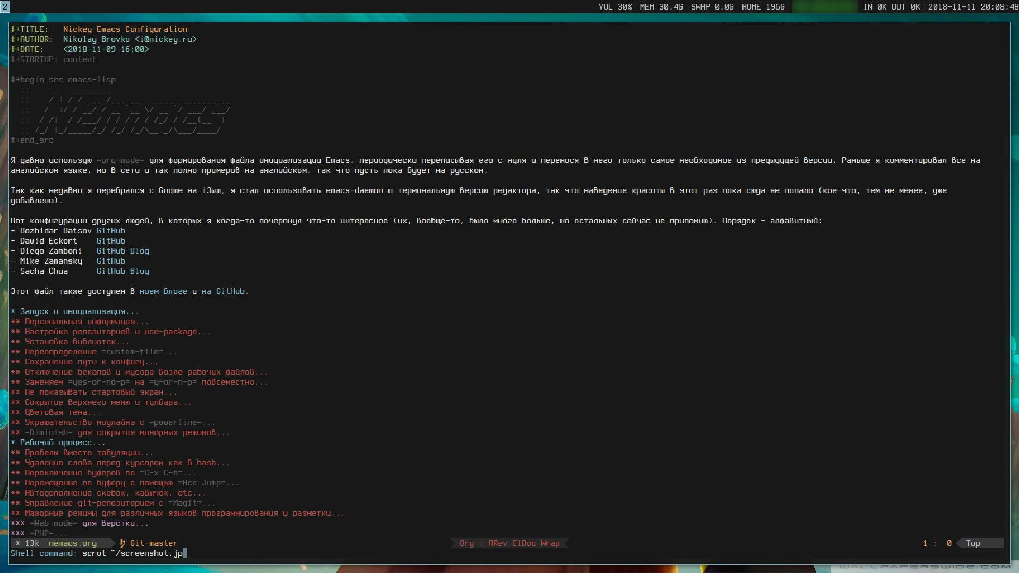The image size is (1019, 573).
Task: Click the VOL 30% status indicator
Action: pos(615,7)
